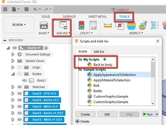The image size is (166, 125).
Task: Click the File document icon
Action: coord(14,9)
